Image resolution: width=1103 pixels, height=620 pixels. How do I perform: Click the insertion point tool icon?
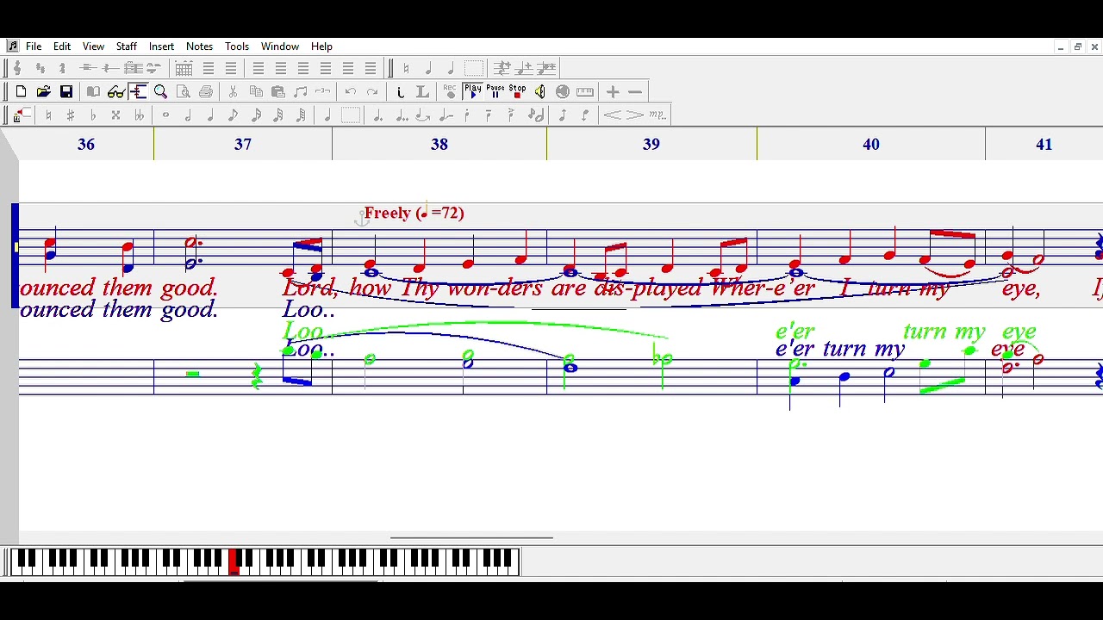[x=23, y=115]
